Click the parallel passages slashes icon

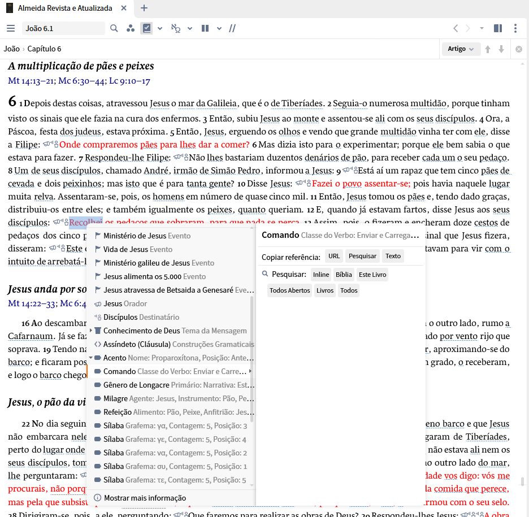(x=232, y=28)
